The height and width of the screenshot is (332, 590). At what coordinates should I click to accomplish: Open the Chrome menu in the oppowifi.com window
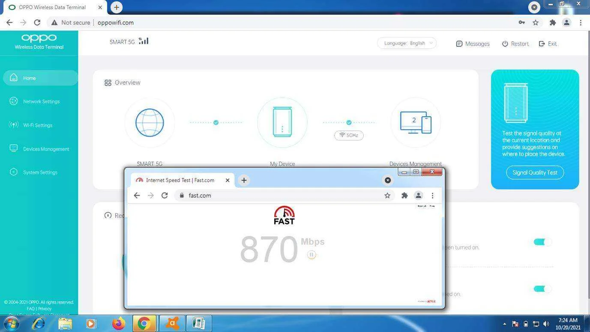[581, 23]
